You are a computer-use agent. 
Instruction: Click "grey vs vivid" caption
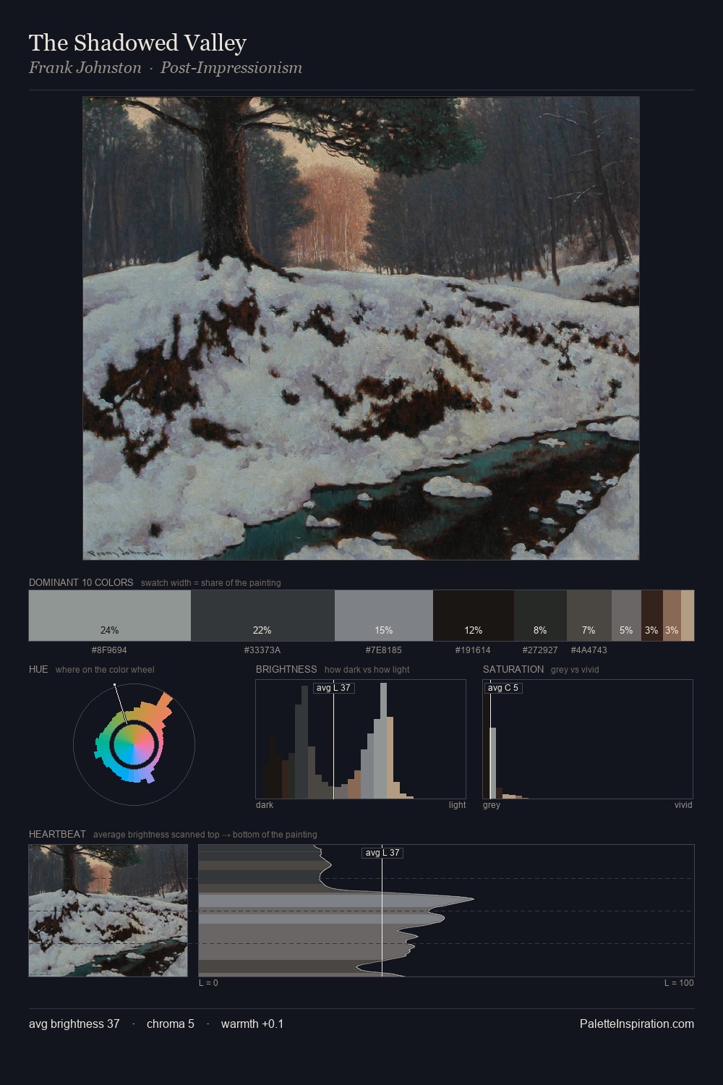click(575, 670)
